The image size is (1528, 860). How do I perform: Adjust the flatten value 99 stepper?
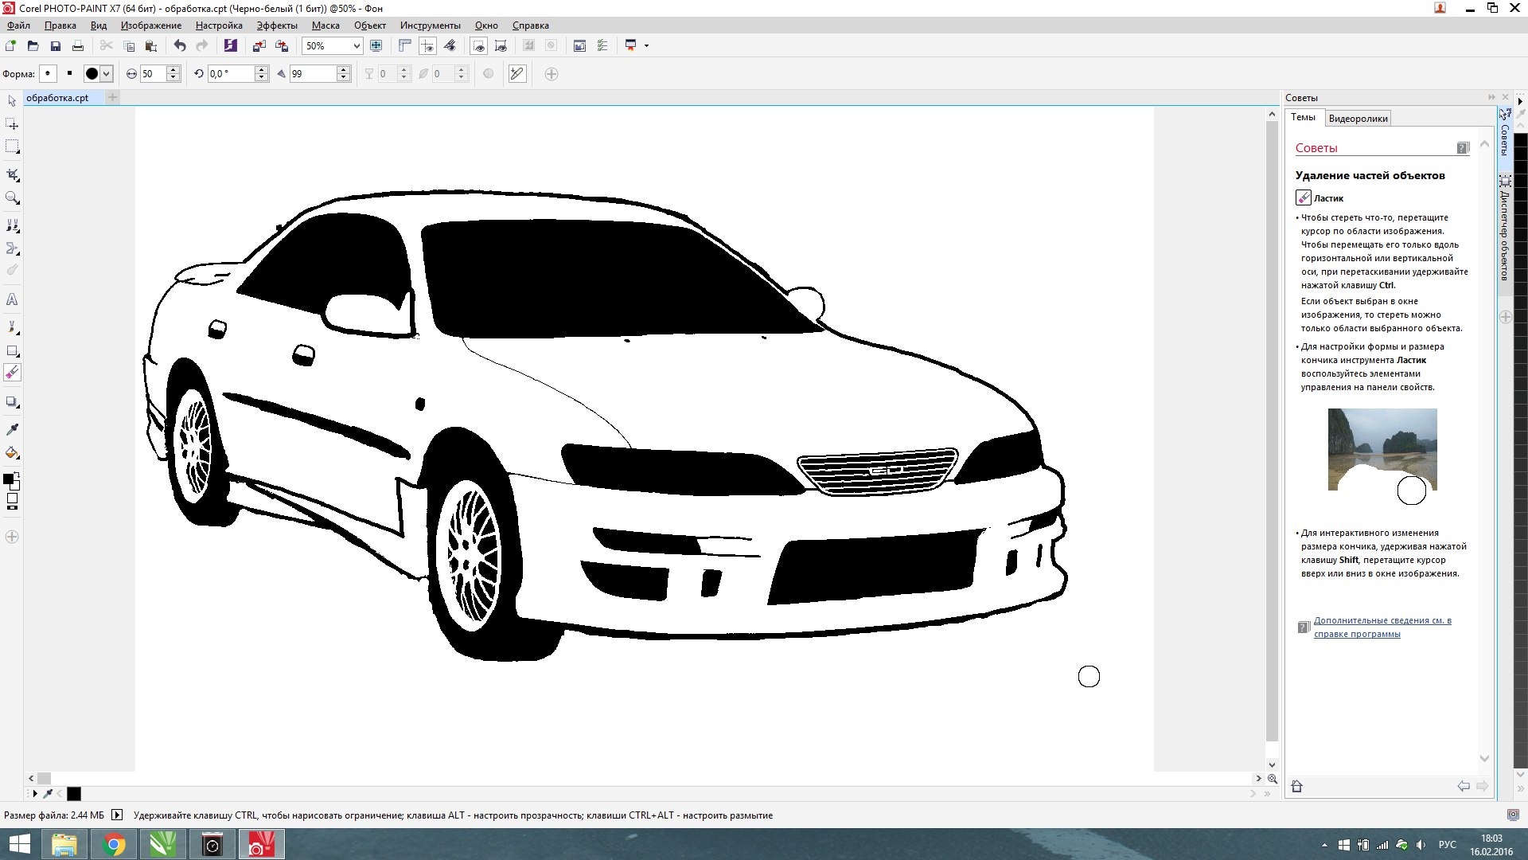343,74
